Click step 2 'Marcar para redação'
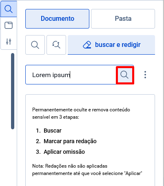164x186 pixels. pyautogui.click(x=70, y=141)
